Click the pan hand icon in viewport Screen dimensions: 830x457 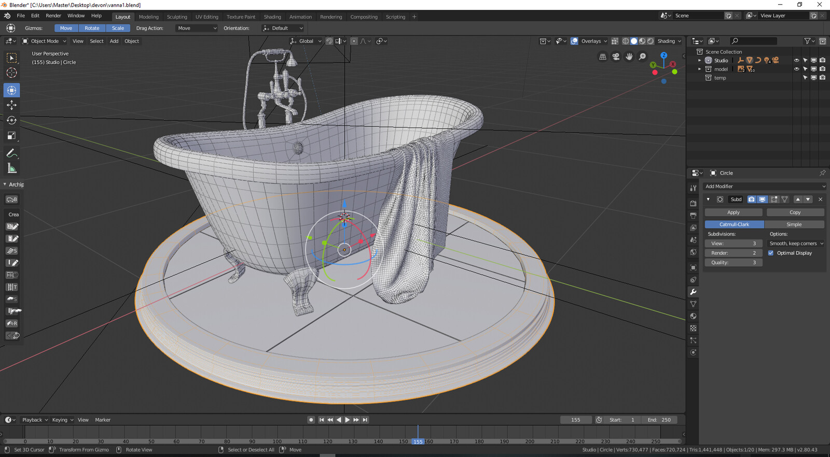click(629, 56)
